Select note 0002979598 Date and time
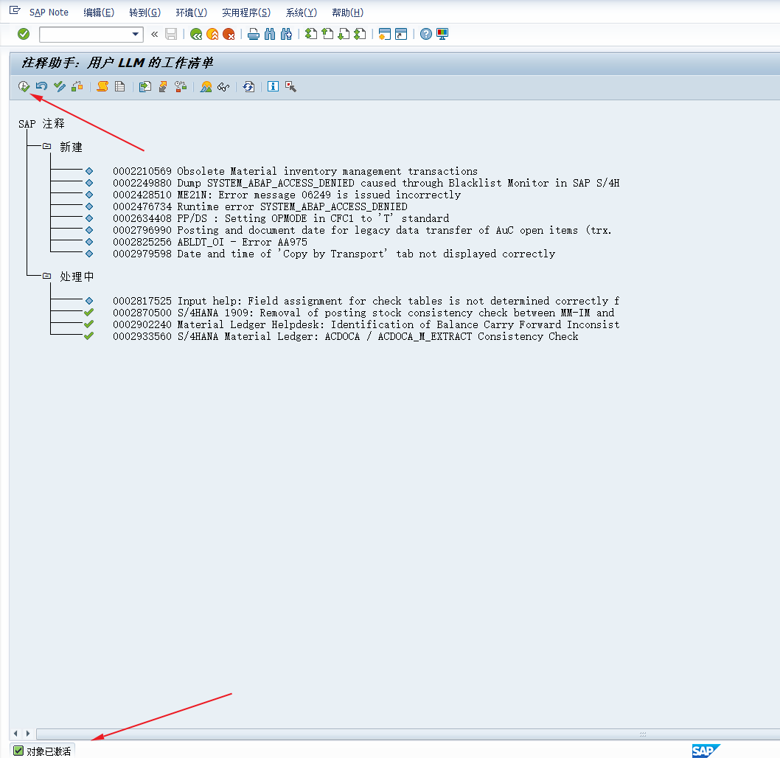This screenshot has width=780, height=758. tap(334, 254)
